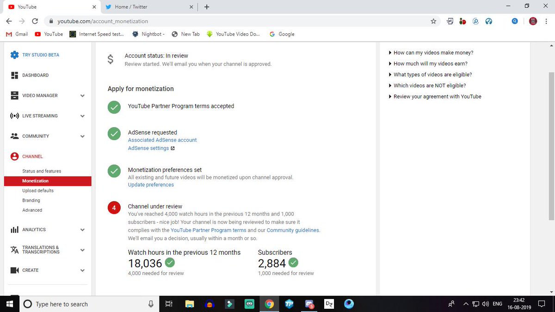This screenshot has width=555, height=312.
Task: Open the Community guidelines link
Action: (x=293, y=230)
